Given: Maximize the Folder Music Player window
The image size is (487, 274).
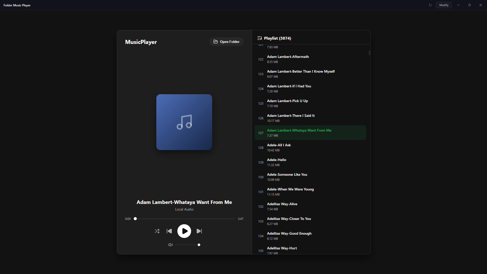Looking at the screenshot, I should coord(469,5).
